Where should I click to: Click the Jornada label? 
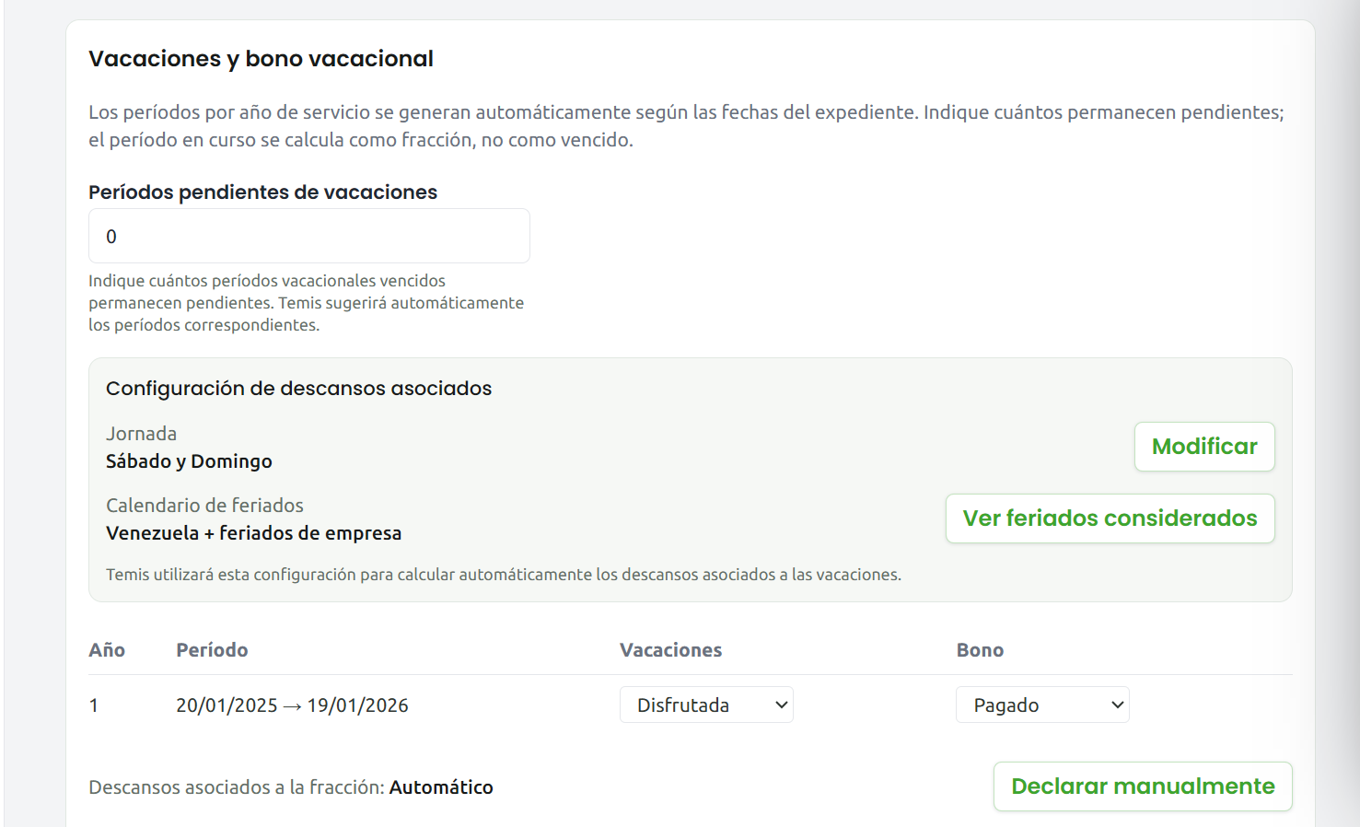(141, 434)
